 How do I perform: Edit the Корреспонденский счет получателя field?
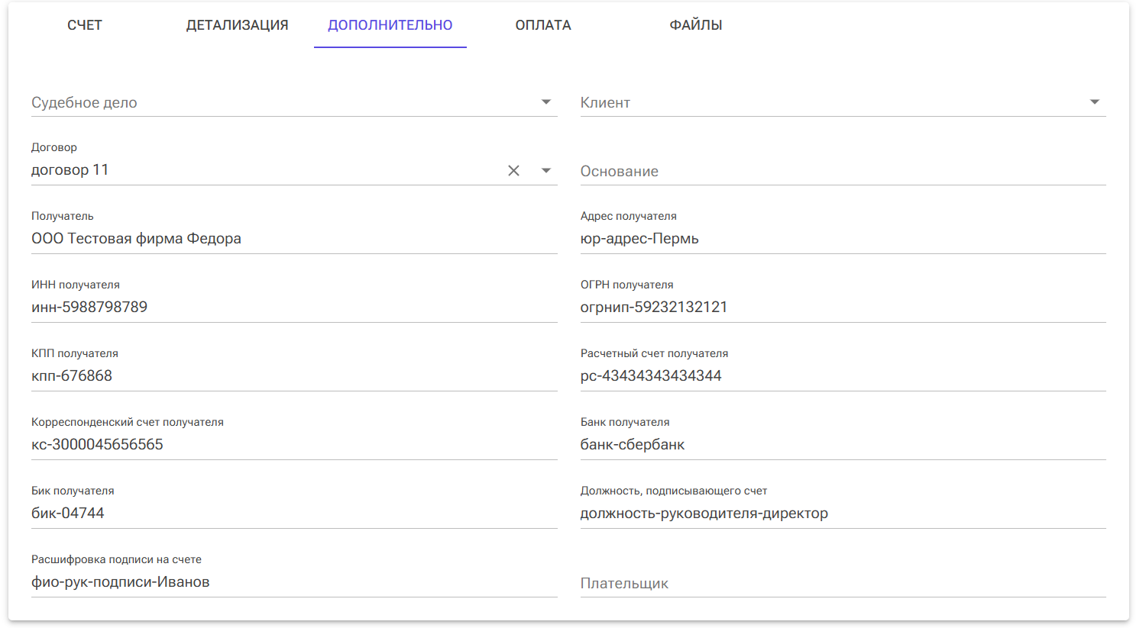click(x=293, y=445)
